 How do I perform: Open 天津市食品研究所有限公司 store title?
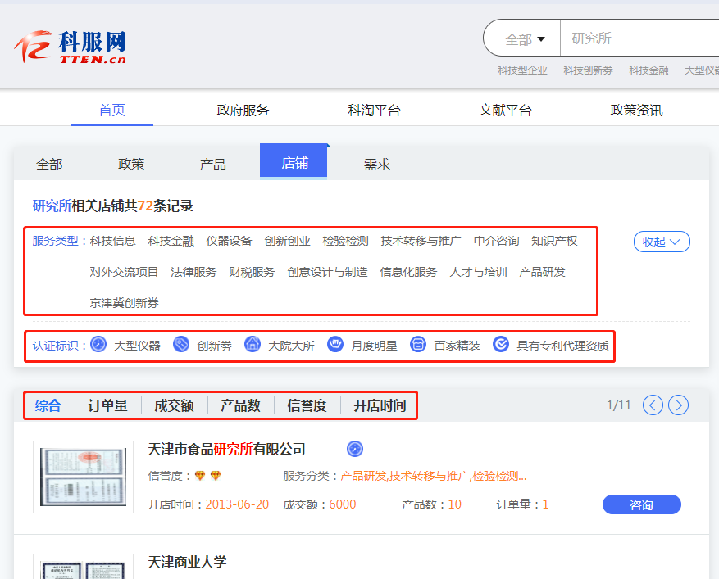click(226, 449)
